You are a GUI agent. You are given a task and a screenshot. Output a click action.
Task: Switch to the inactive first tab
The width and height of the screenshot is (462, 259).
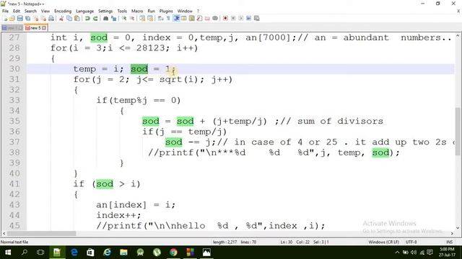tap(12, 28)
